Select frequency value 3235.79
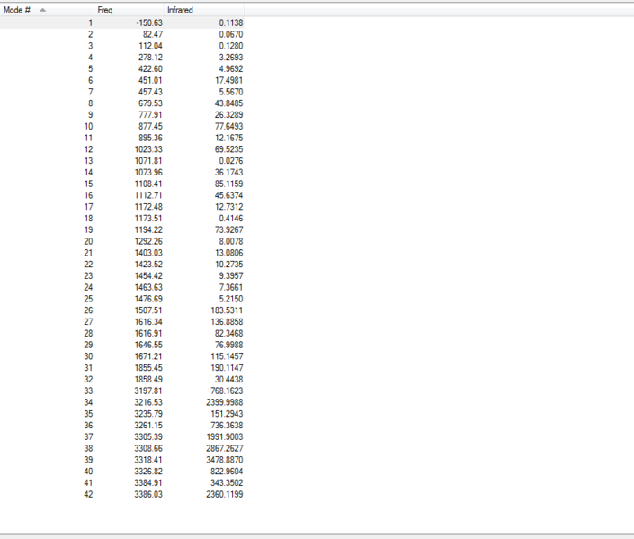The image size is (634, 539). (148, 414)
